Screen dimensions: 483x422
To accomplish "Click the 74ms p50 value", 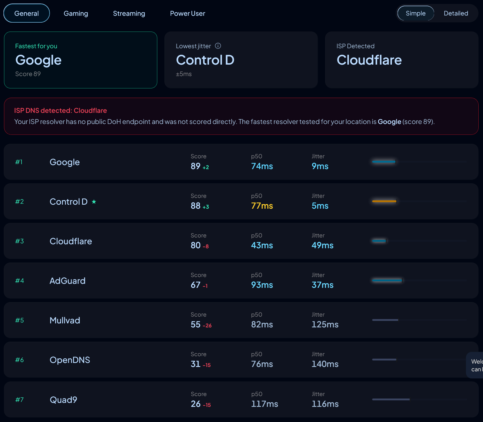I will click(x=262, y=166).
